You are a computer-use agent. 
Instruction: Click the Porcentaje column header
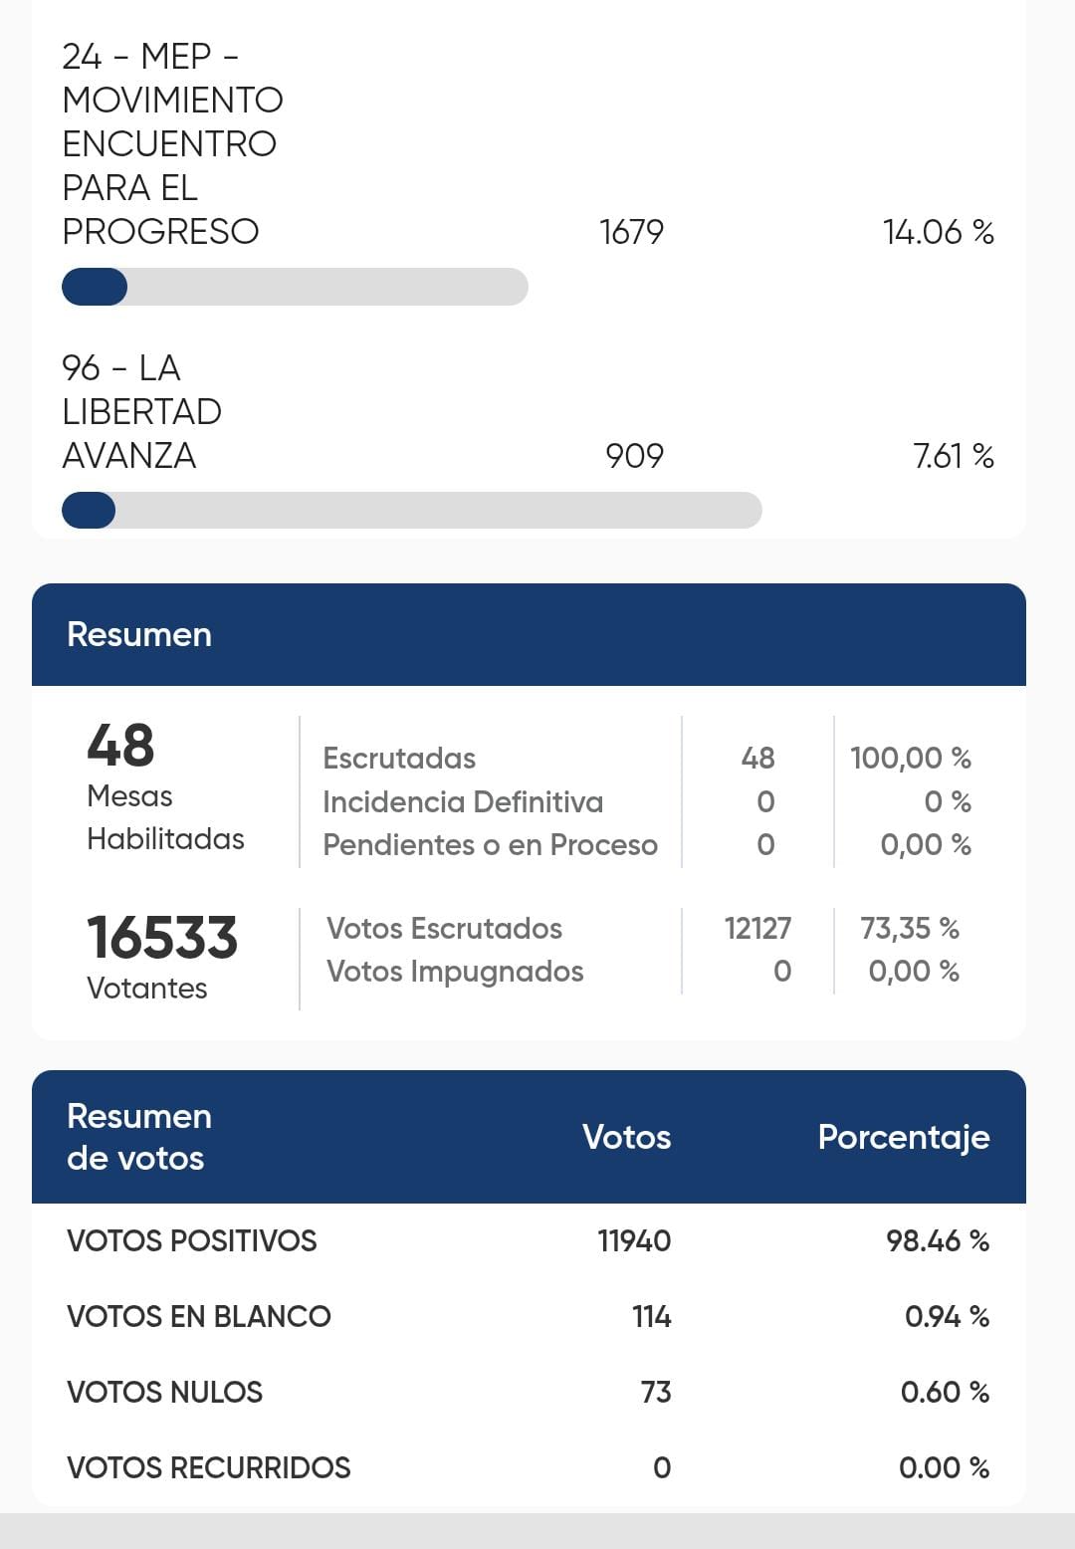tap(904, 1137)
